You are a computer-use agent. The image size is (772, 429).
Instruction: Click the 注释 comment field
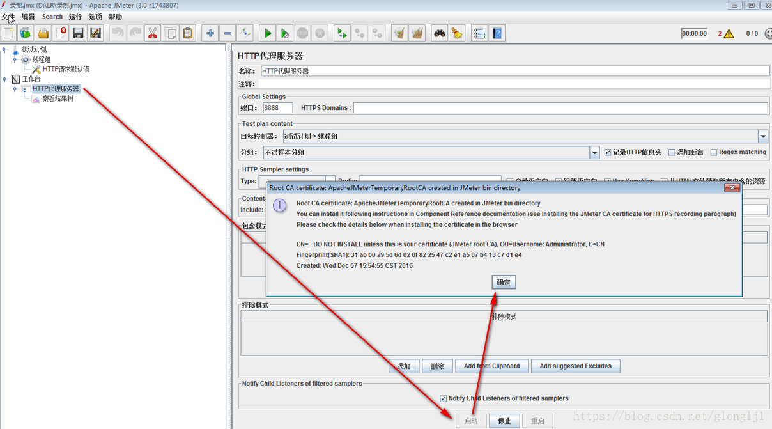514,84
